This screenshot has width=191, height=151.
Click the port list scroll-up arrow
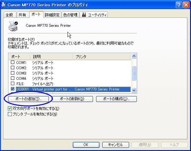134,56
